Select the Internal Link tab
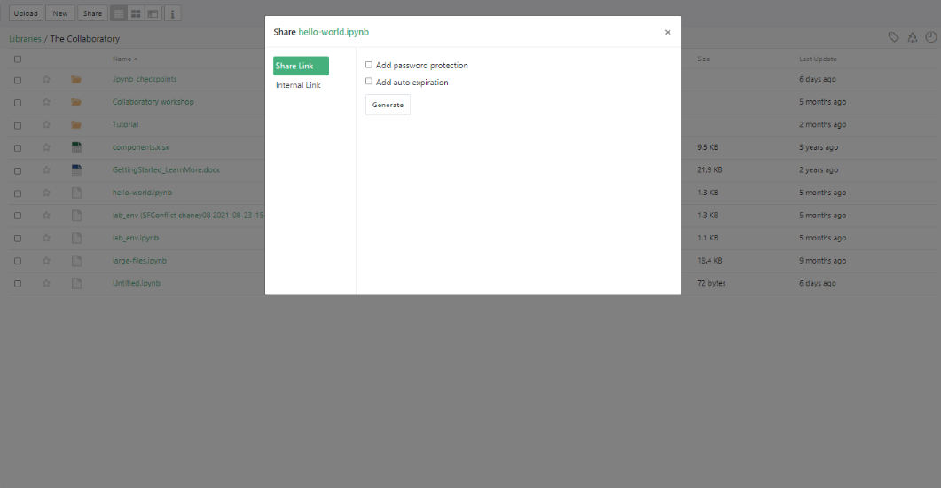 point(298,85)
